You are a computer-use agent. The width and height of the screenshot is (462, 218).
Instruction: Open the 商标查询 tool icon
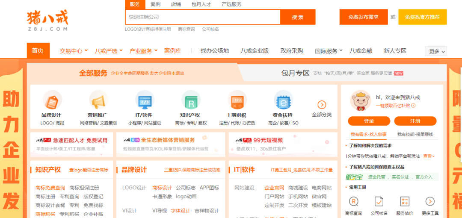(x=354, y=201)
